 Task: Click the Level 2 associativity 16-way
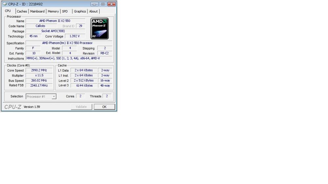tap(105, 81)
